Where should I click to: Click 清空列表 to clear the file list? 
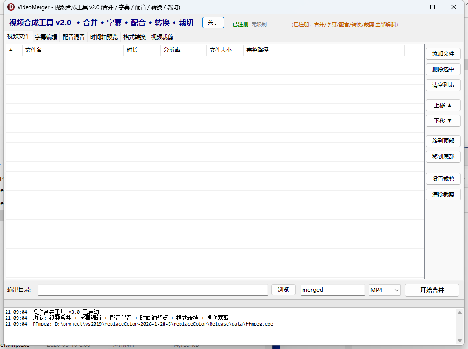coord(443,85)
